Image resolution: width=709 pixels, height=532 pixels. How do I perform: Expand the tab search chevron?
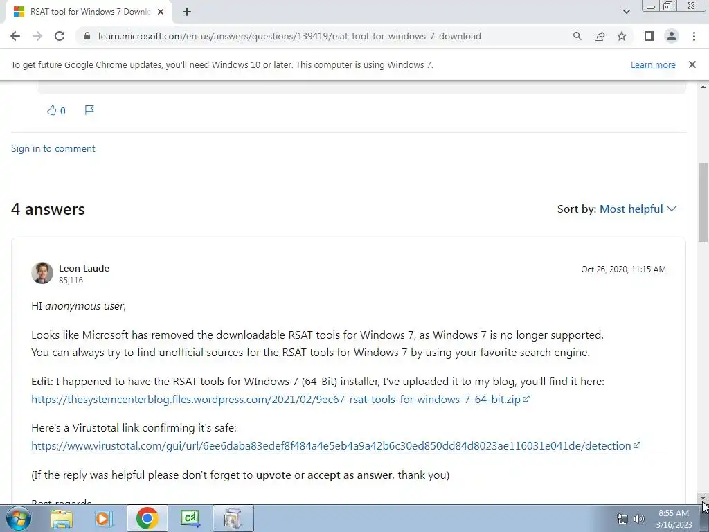click(x=626, y=12)
